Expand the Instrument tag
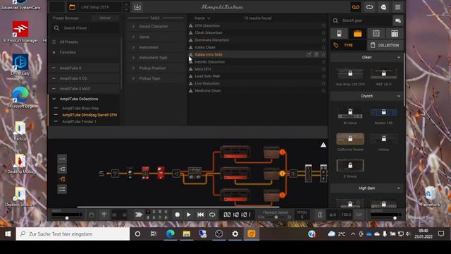Image resolution: width=451 pixels, height=254 pixels. click(x=133, y=47)
